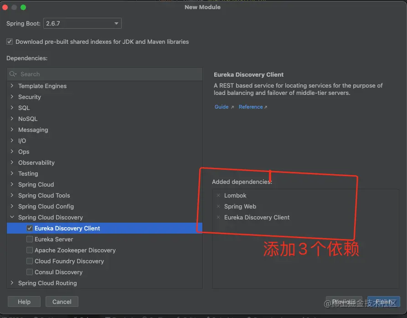The width and height of the screenshot is (407, 318).
Task: Select the Apache Zookeeper Discovery row label
Action: [x=75, y=250]
